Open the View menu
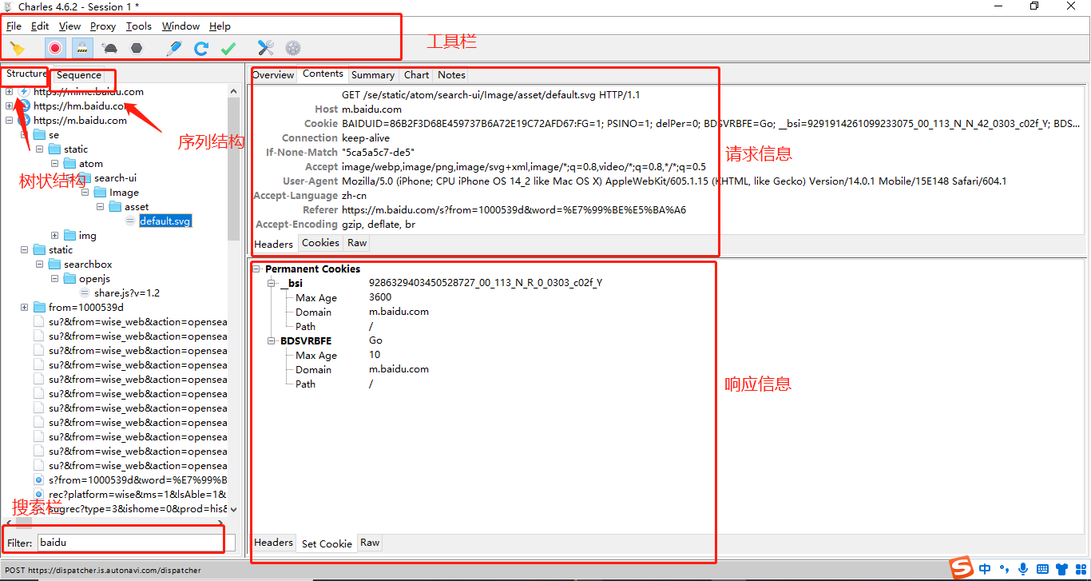The image size is (1091, 581). pyautogui.click(x=69, y=26)
